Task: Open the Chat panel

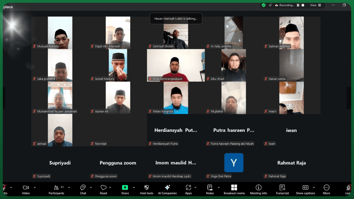Action: click(83, 190)
